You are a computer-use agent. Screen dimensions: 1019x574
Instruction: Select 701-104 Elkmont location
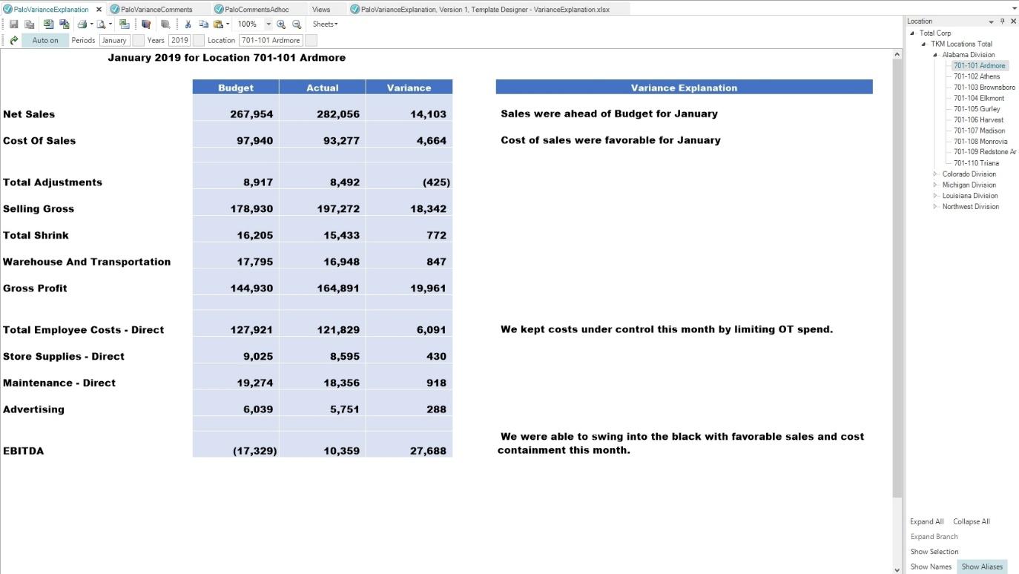point(979,98)
